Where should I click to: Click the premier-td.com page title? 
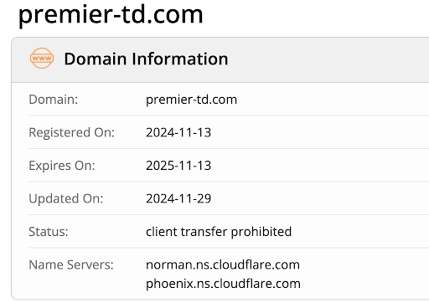[x=111, y=14]
